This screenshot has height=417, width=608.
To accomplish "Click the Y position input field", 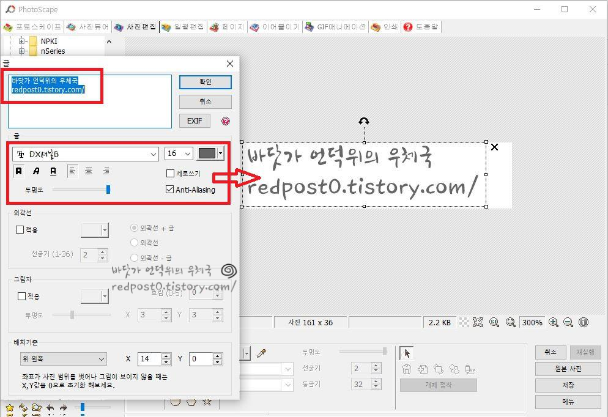I will pyautogui.click(x=201, y=359).
